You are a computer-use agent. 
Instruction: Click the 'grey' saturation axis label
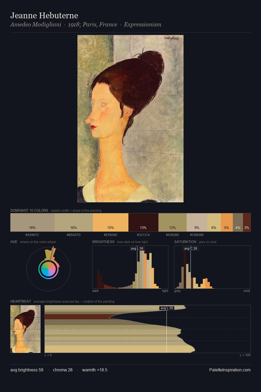point(177,291)
